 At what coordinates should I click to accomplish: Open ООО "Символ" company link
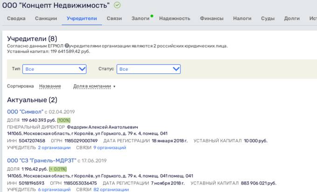coord(25,112)
